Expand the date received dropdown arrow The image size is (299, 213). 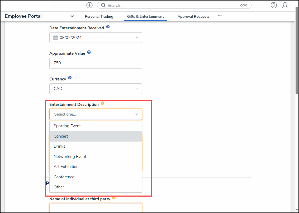137,38
